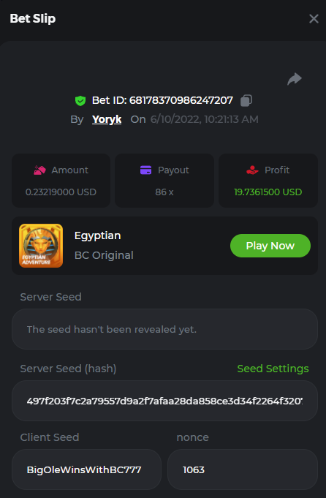Click the Client Seed field
Screen dimensions: 326x498
pos(86,469)
